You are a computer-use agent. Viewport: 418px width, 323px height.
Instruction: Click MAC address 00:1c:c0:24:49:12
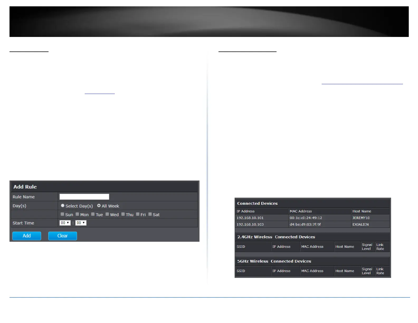coord(306,218)
